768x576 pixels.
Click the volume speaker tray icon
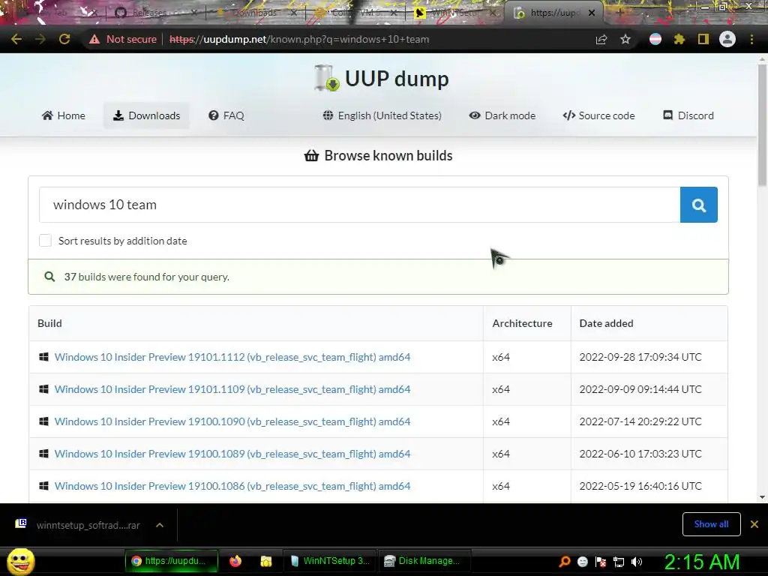click(637, 562)
